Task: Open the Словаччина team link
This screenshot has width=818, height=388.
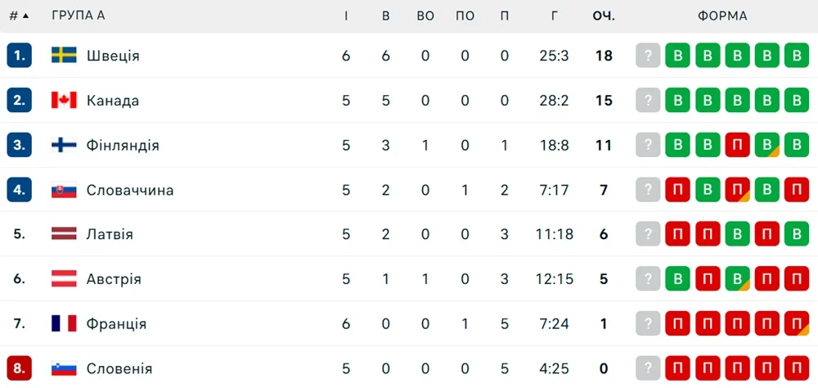Action: click(x=130, y=190)
